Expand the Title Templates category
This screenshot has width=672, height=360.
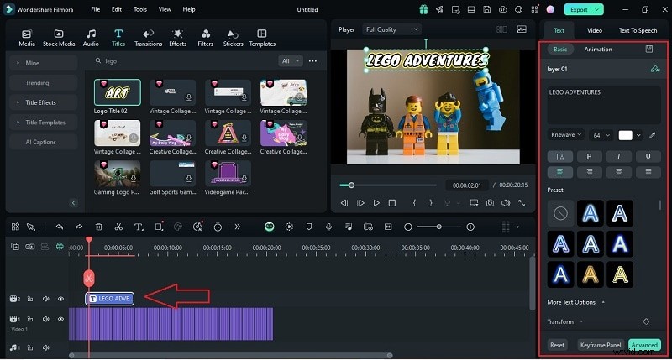click(x=44, y=123)
